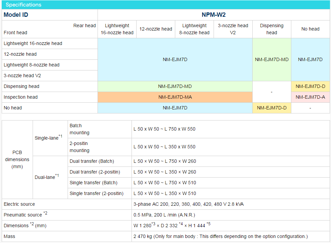Click NM-EJM7D-D cell in the No head row
The image size is (331, 243).
coord(272,108)
